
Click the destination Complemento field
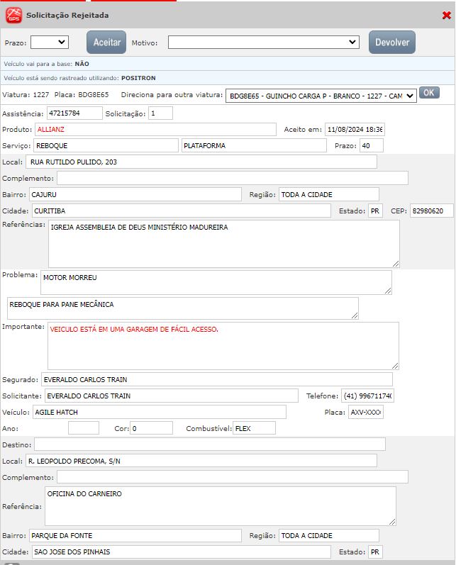233,476
